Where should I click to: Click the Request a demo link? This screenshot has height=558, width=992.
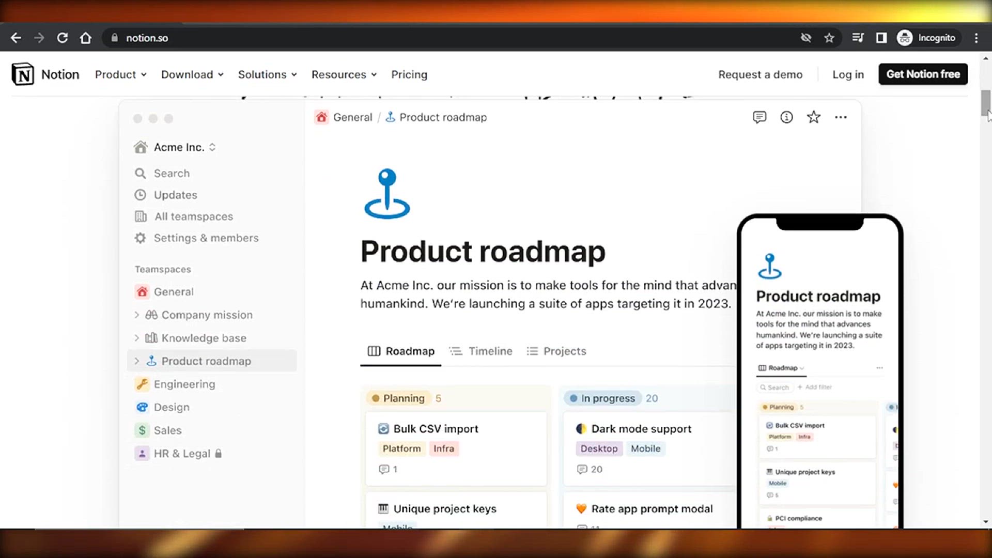pos(760,74)
